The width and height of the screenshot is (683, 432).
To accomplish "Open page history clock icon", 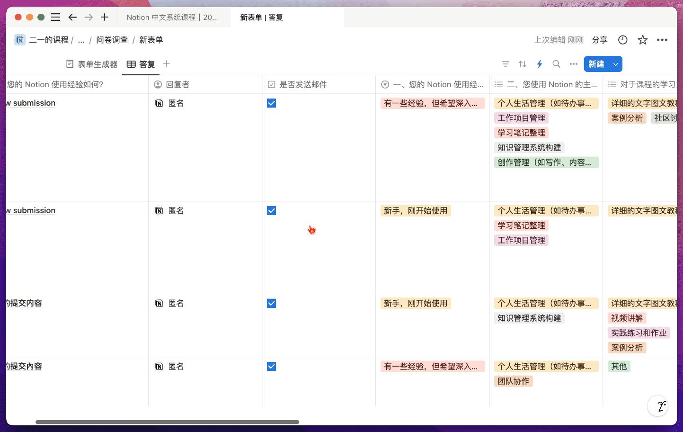I will (623, 40).
